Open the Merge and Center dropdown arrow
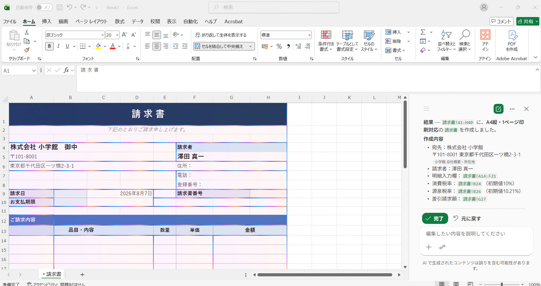The width and height of the screenshot is (541, 286). (x=251, y=46)
